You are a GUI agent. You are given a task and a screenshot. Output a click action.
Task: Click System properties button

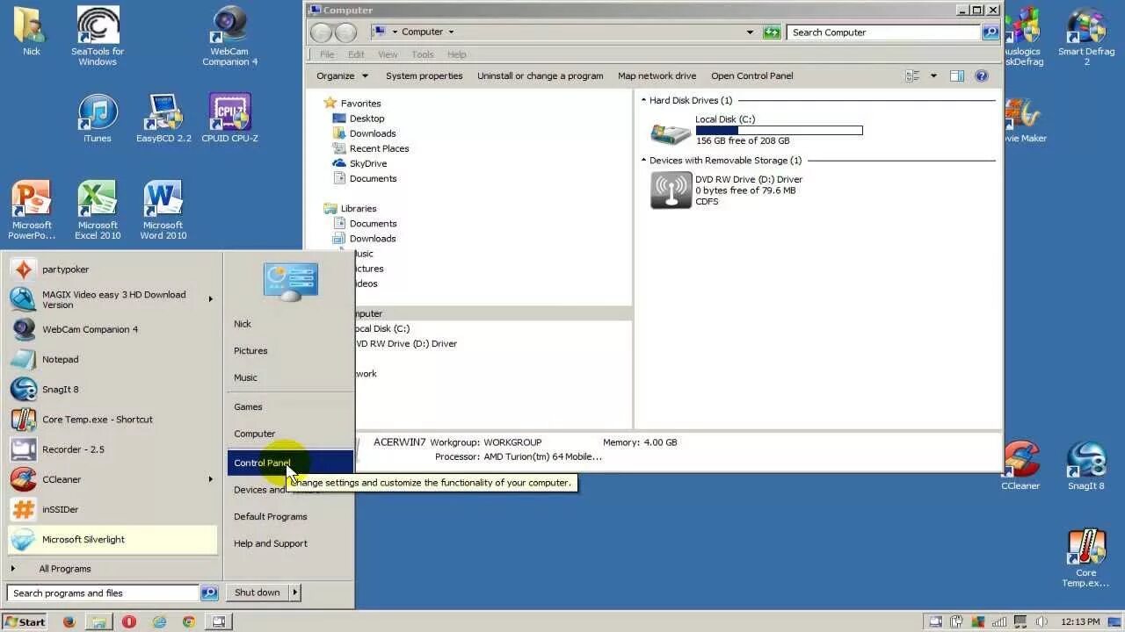pyautogui.click(x=424, y=76)
